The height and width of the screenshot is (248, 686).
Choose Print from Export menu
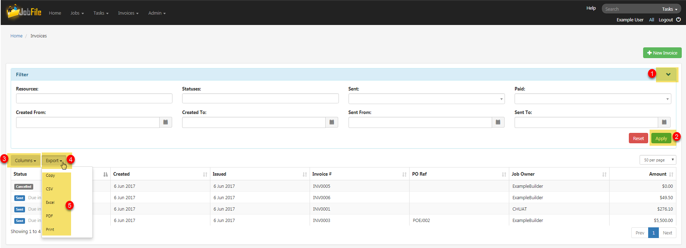click(x=50, y=229)
